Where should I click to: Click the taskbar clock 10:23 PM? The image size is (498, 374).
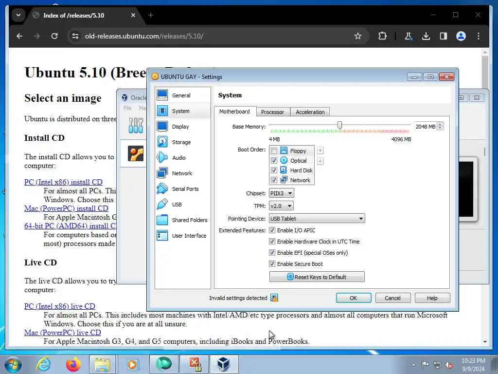[473, 361]
